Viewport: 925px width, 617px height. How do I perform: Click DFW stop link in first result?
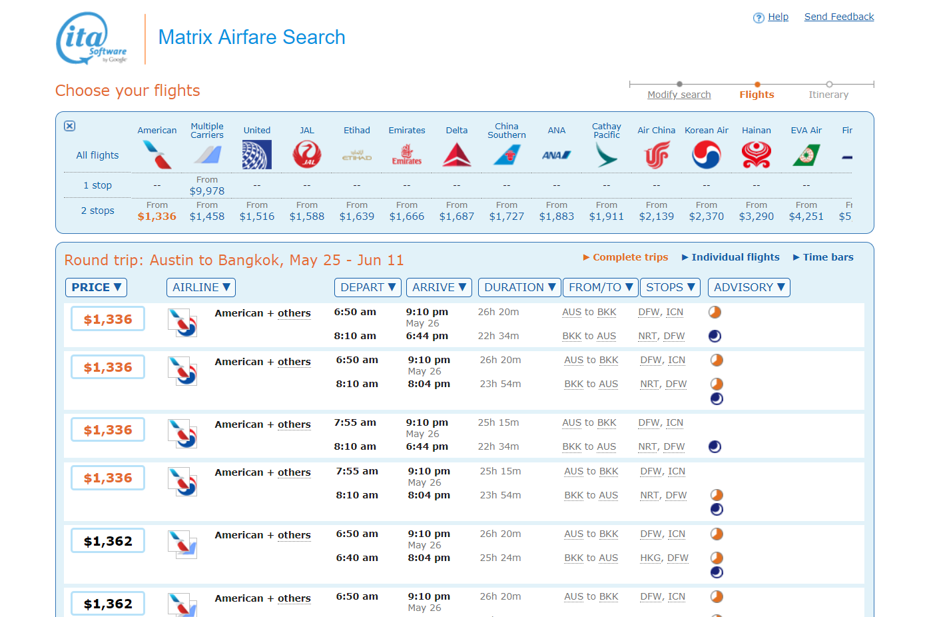649,312
